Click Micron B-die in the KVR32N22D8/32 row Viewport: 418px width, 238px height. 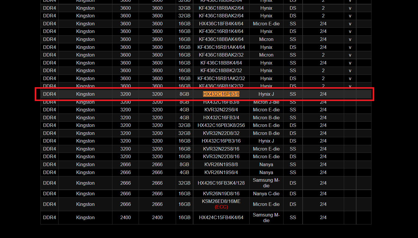(266, 133)
